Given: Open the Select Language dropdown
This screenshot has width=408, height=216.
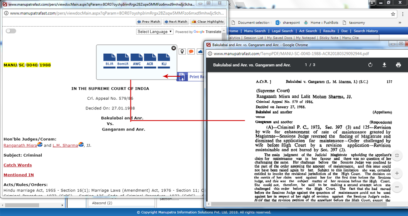Looking at the screenshot, I should click(x=154, y=31).
